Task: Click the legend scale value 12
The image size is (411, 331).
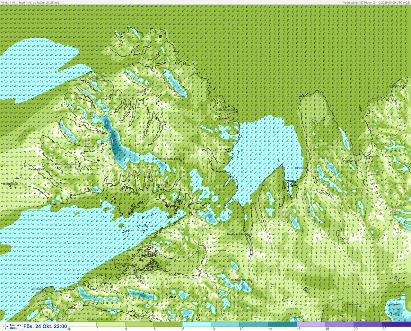Action: pos(241,329)
